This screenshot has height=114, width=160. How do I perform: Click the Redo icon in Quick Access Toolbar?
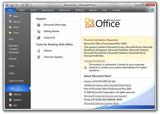22,5
